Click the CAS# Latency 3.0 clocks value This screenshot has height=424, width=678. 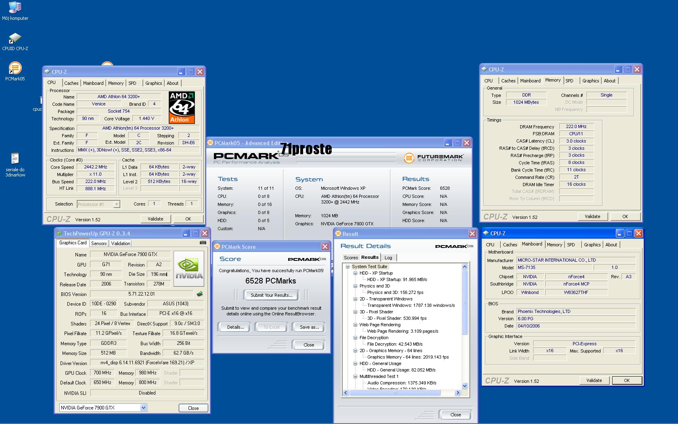click(576, 141)
